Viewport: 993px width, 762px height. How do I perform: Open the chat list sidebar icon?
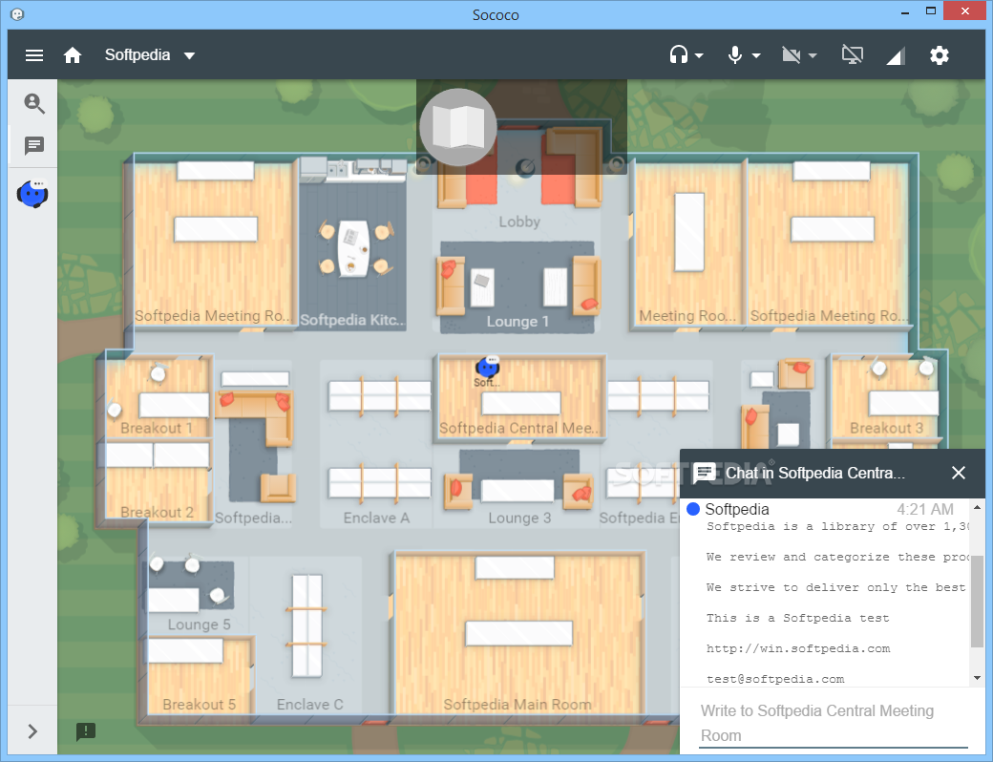pos(34,146)
